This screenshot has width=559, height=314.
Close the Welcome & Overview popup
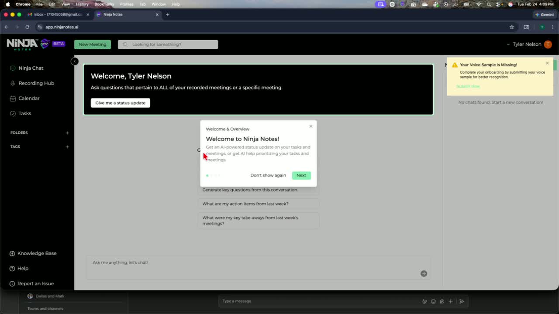click(x=311, y=126)
